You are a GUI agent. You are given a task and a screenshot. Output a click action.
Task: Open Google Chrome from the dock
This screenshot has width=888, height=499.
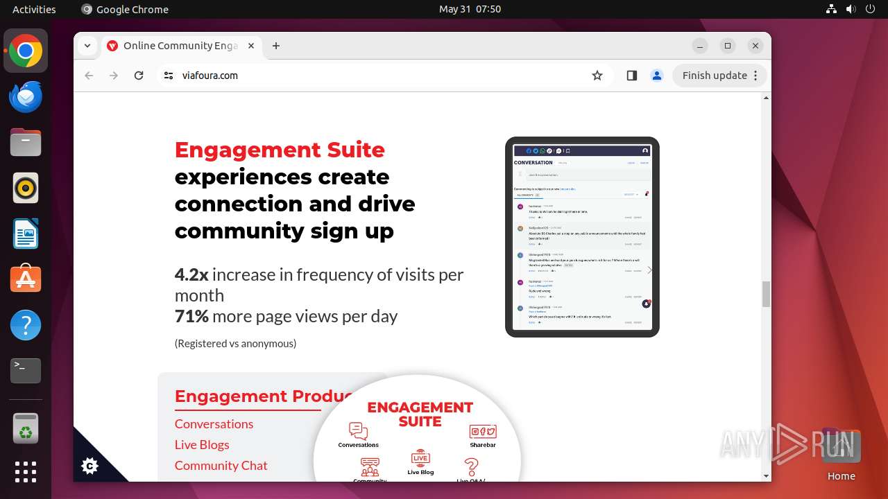coord(26,51)
